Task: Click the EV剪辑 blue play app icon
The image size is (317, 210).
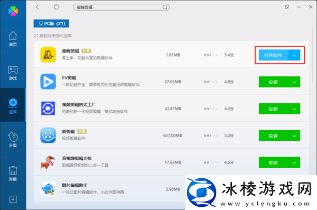Action: click(48, 81)
